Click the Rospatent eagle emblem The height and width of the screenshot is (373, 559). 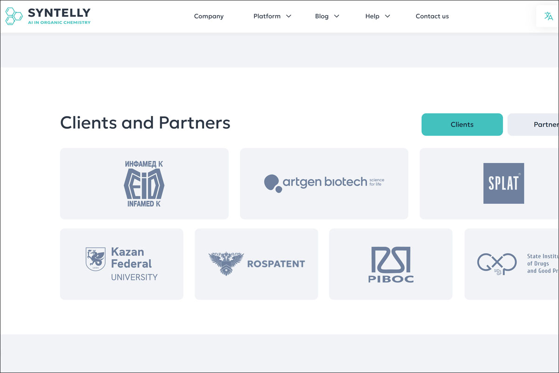coord(226,264)
